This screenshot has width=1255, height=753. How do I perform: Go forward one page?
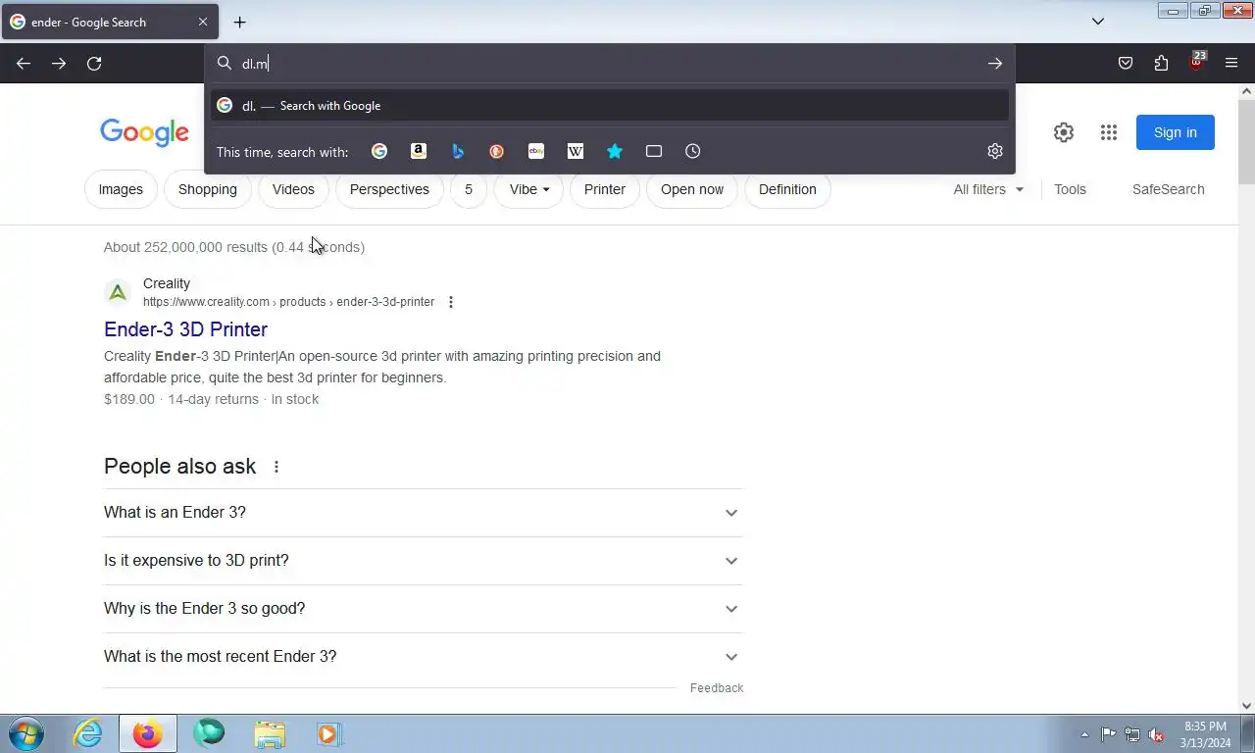(59, 64)
